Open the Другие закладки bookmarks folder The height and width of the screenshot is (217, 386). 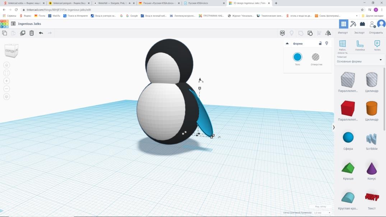tap(372, 16)
